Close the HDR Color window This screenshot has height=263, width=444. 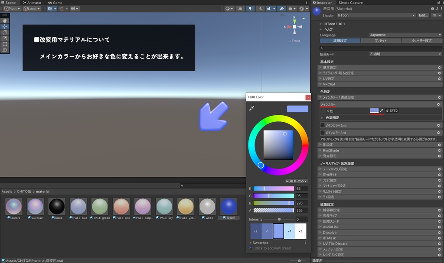(308, 97)
